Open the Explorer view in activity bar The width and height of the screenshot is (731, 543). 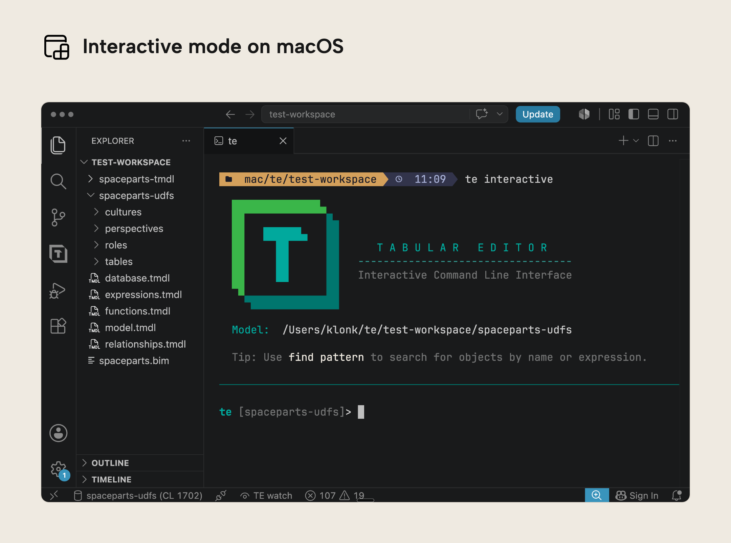(x=58, y=145)
